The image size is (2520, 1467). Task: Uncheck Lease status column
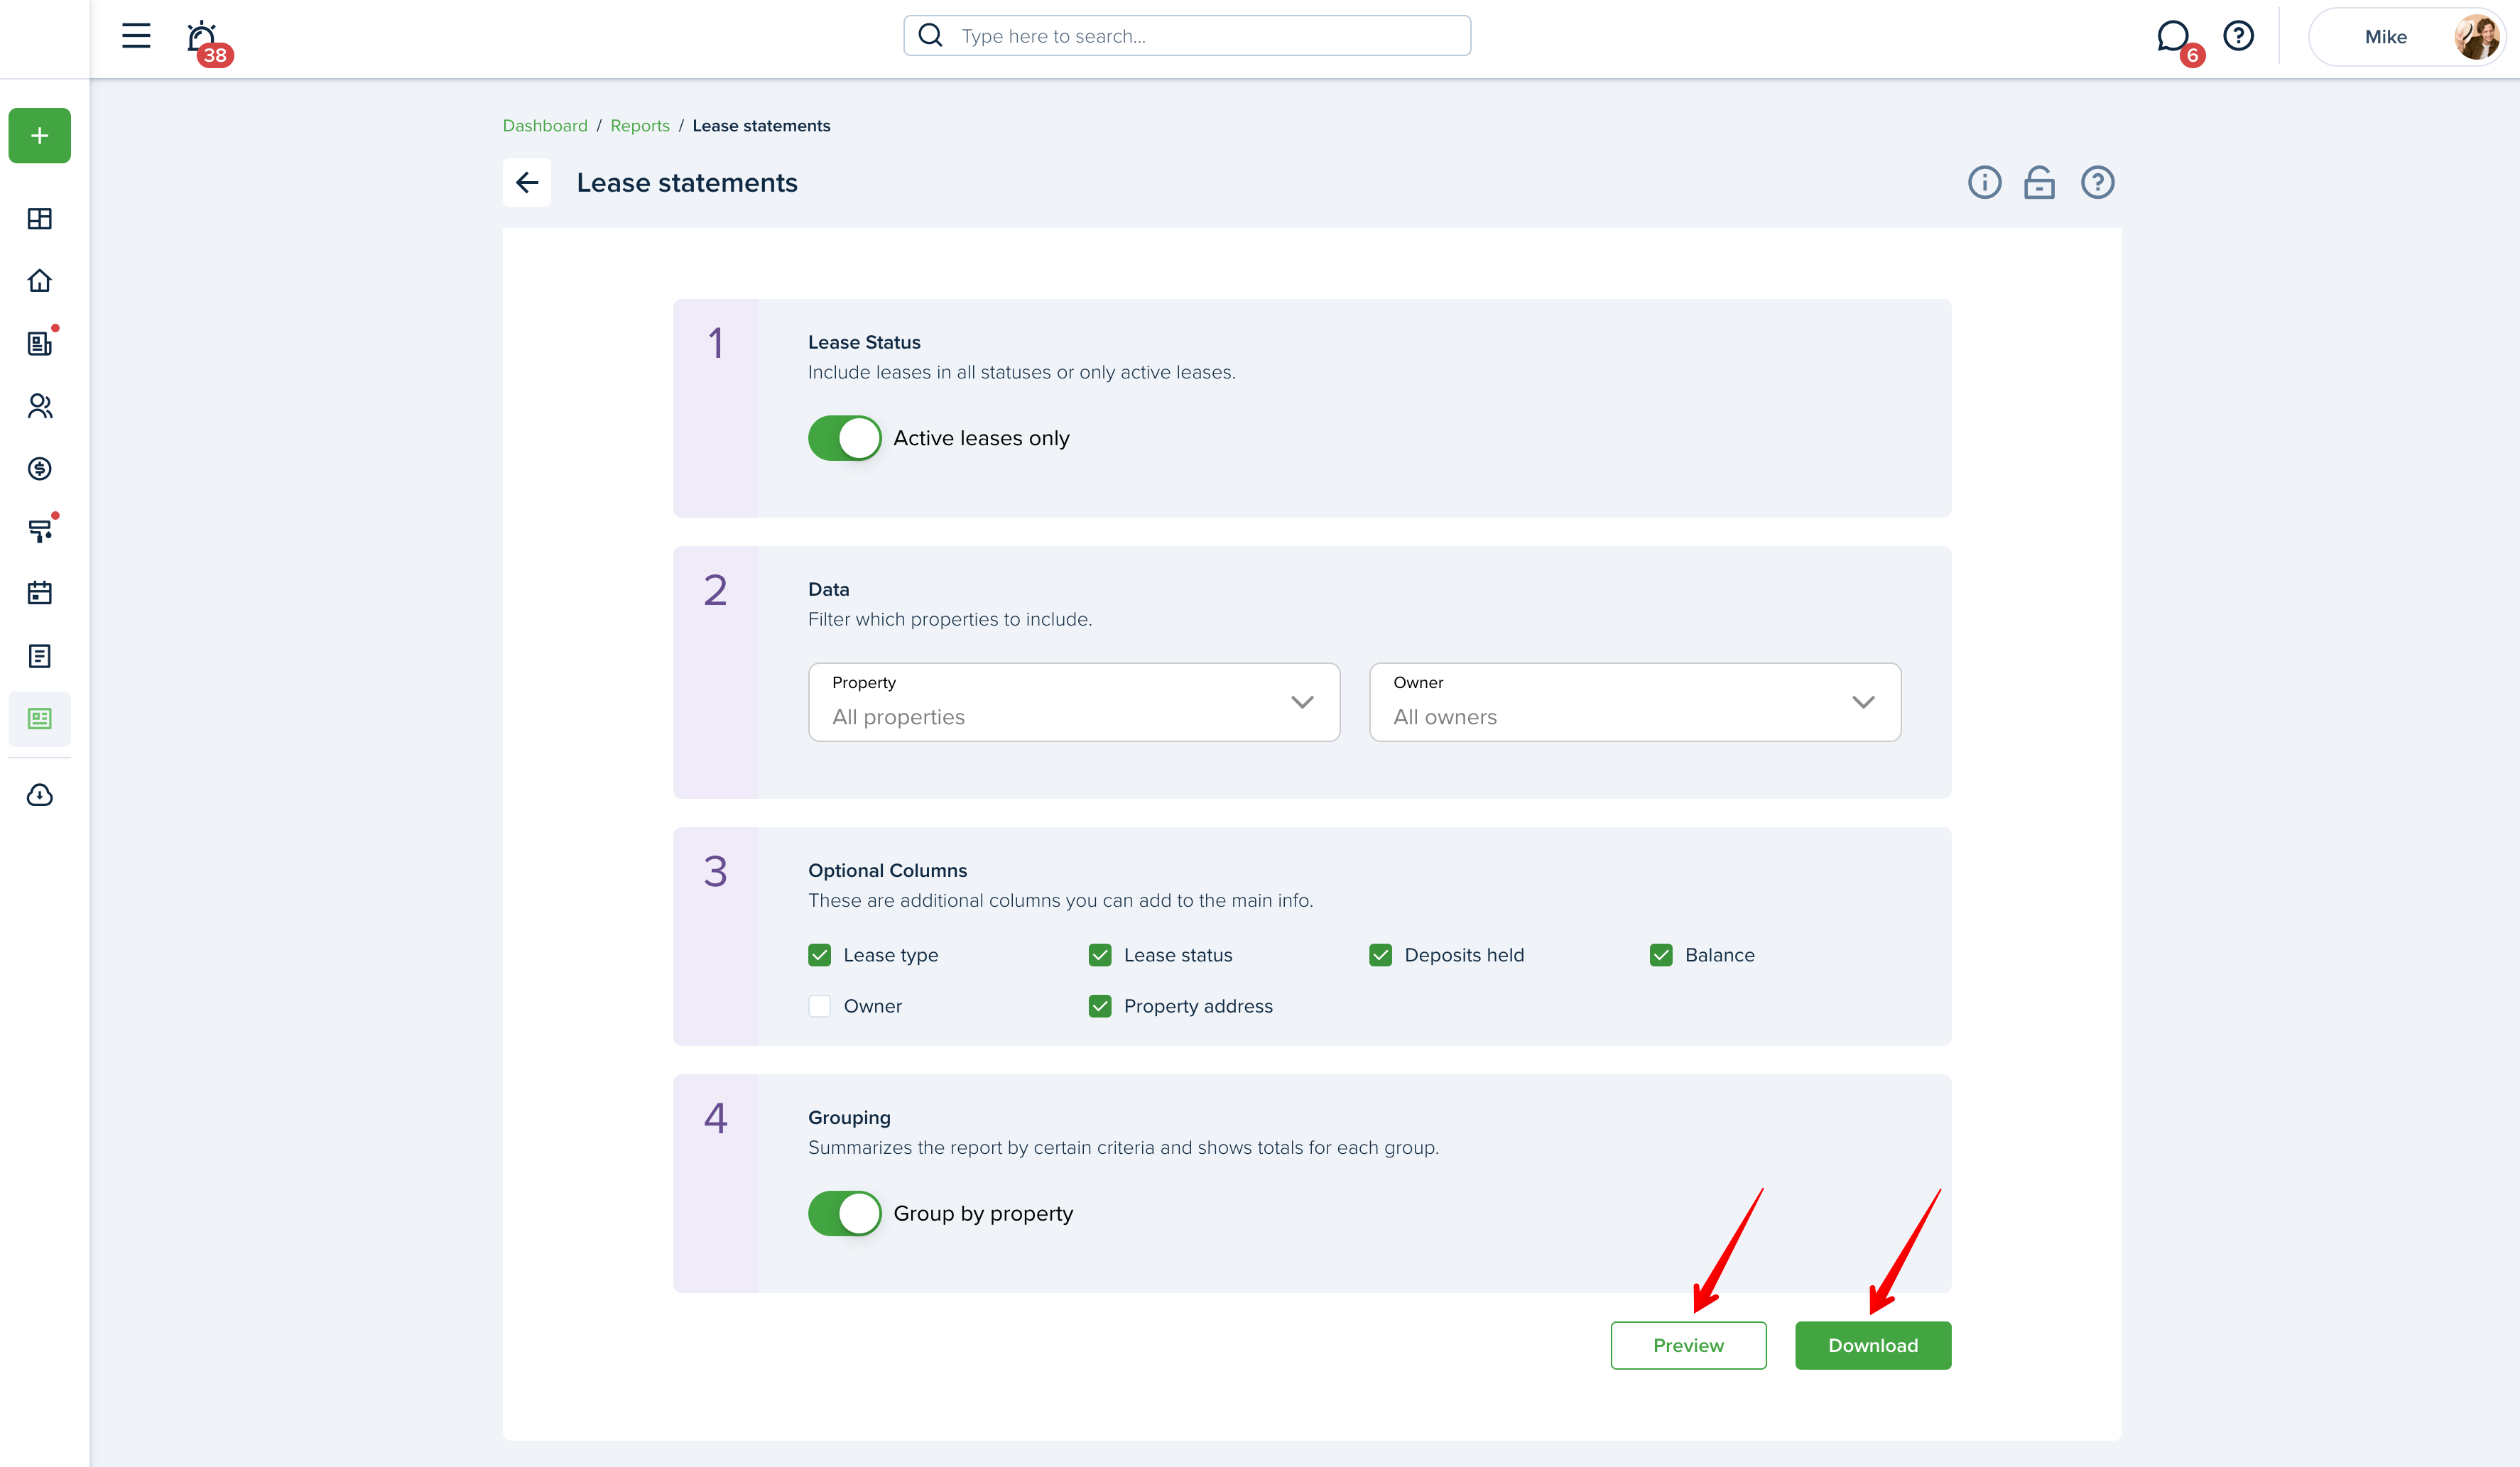(1100, 955)
